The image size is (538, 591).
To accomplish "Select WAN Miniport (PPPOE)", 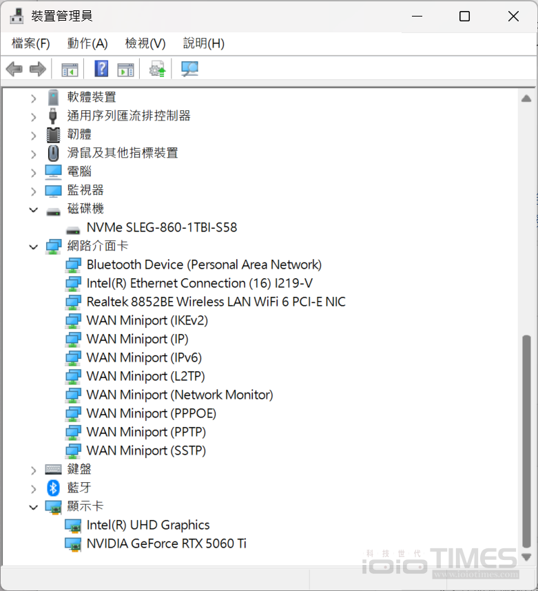I will (x=151, y=413).
